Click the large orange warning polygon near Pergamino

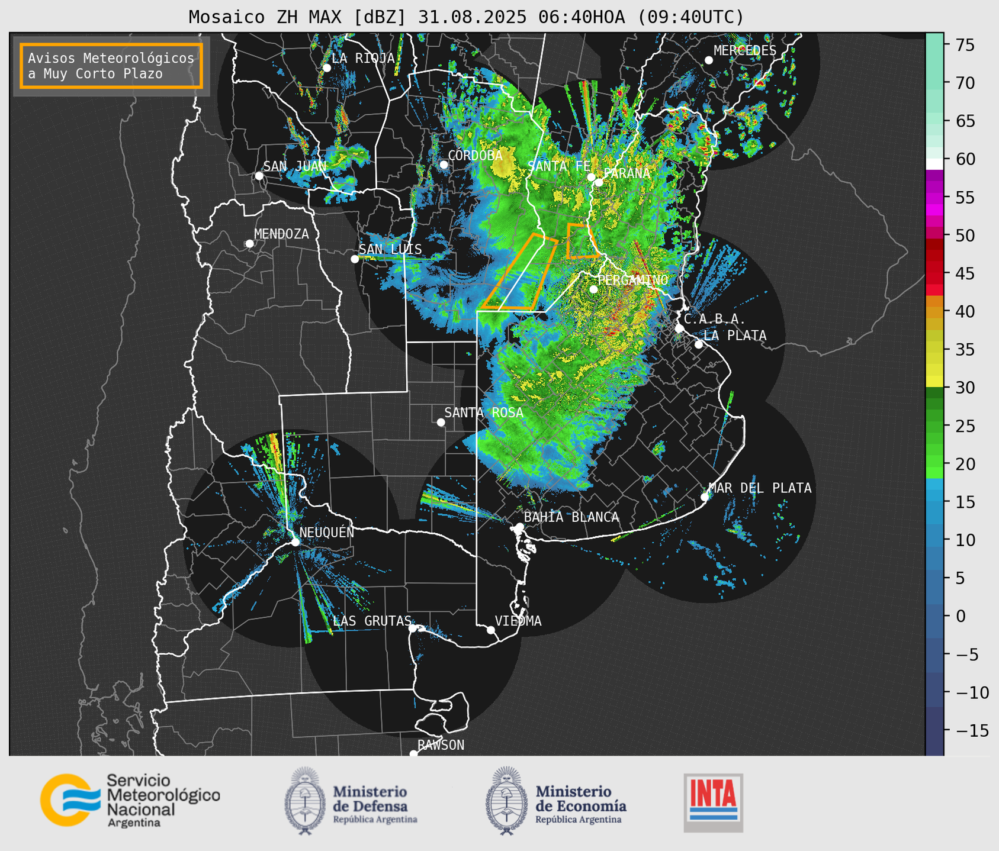pyautogui.click(x=521, y=273)
